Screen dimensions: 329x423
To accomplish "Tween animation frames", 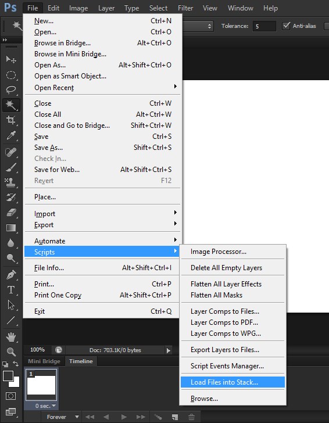I will tap(158, 417).
